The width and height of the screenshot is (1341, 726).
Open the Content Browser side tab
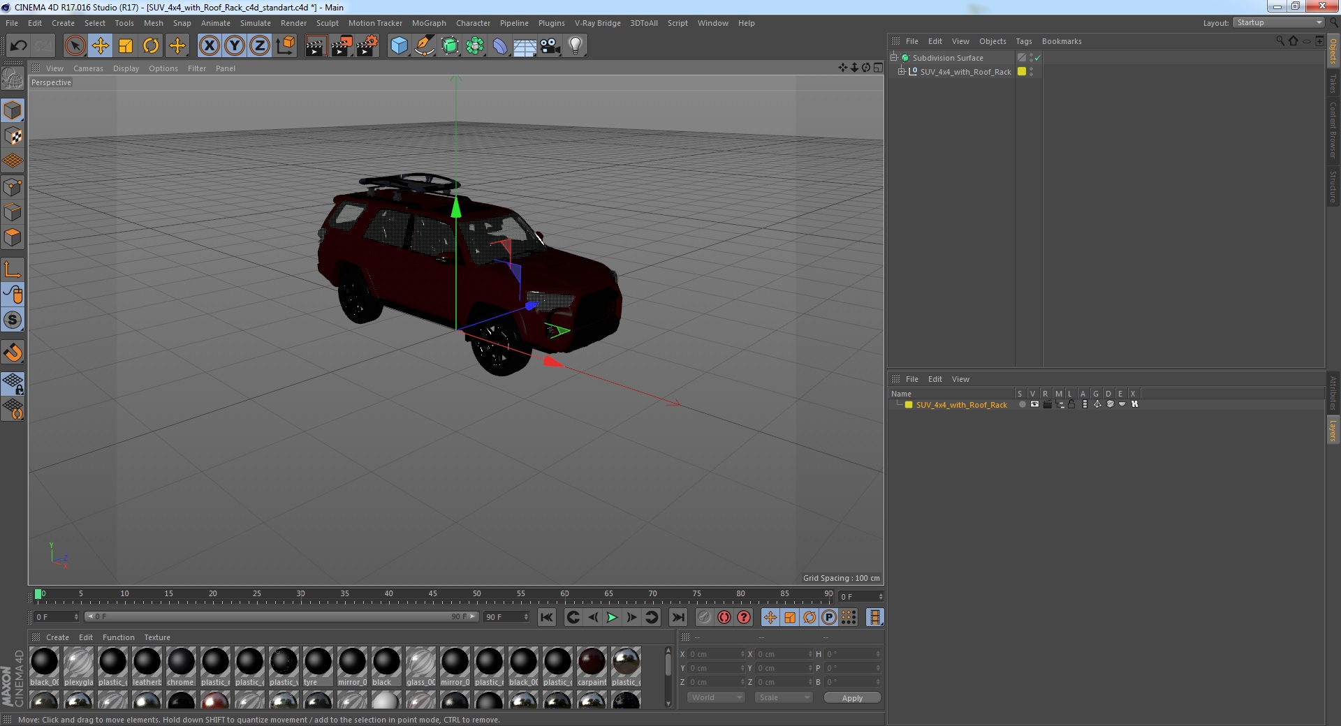pos(1333,130)
